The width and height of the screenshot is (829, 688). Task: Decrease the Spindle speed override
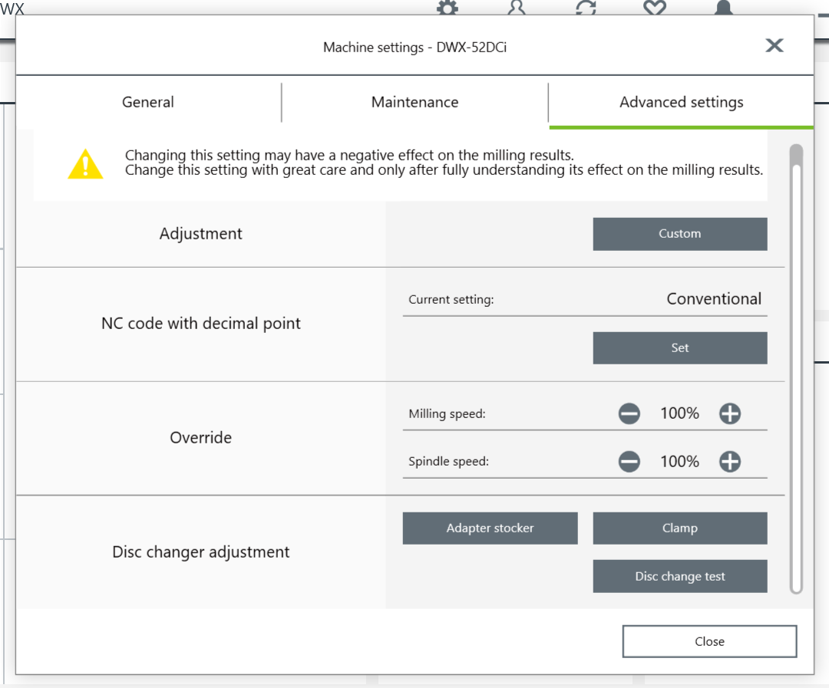(629, 461)
